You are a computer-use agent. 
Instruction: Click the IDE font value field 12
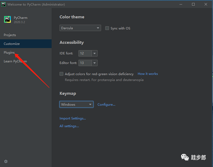[x=85, y=53]
